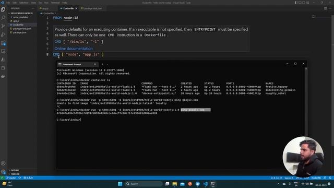This screenshot has width=334, height=188.
Task: Close the Command Prompt tab
Action: 95,64
